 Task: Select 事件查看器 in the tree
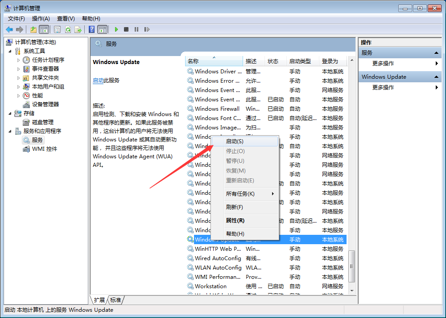(x=45, y=68)
